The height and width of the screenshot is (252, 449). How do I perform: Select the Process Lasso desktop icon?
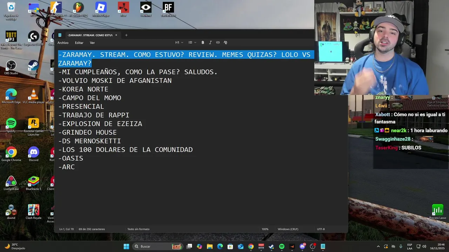pos(438,212)
